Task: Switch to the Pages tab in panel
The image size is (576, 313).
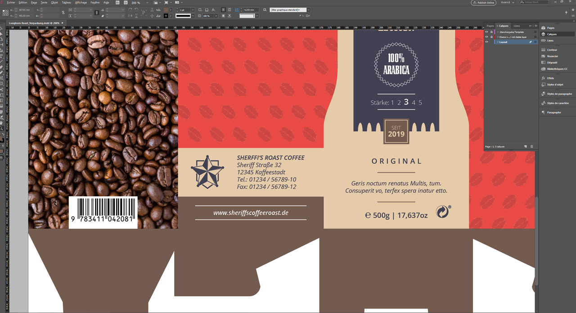Action: coord(490,26)
